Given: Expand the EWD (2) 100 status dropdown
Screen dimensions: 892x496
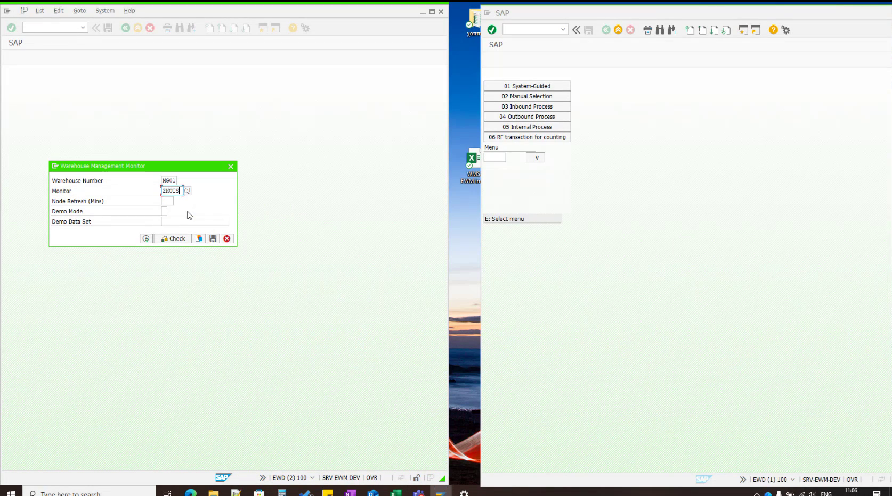Looking at the screenshot, I should [312, 477].
